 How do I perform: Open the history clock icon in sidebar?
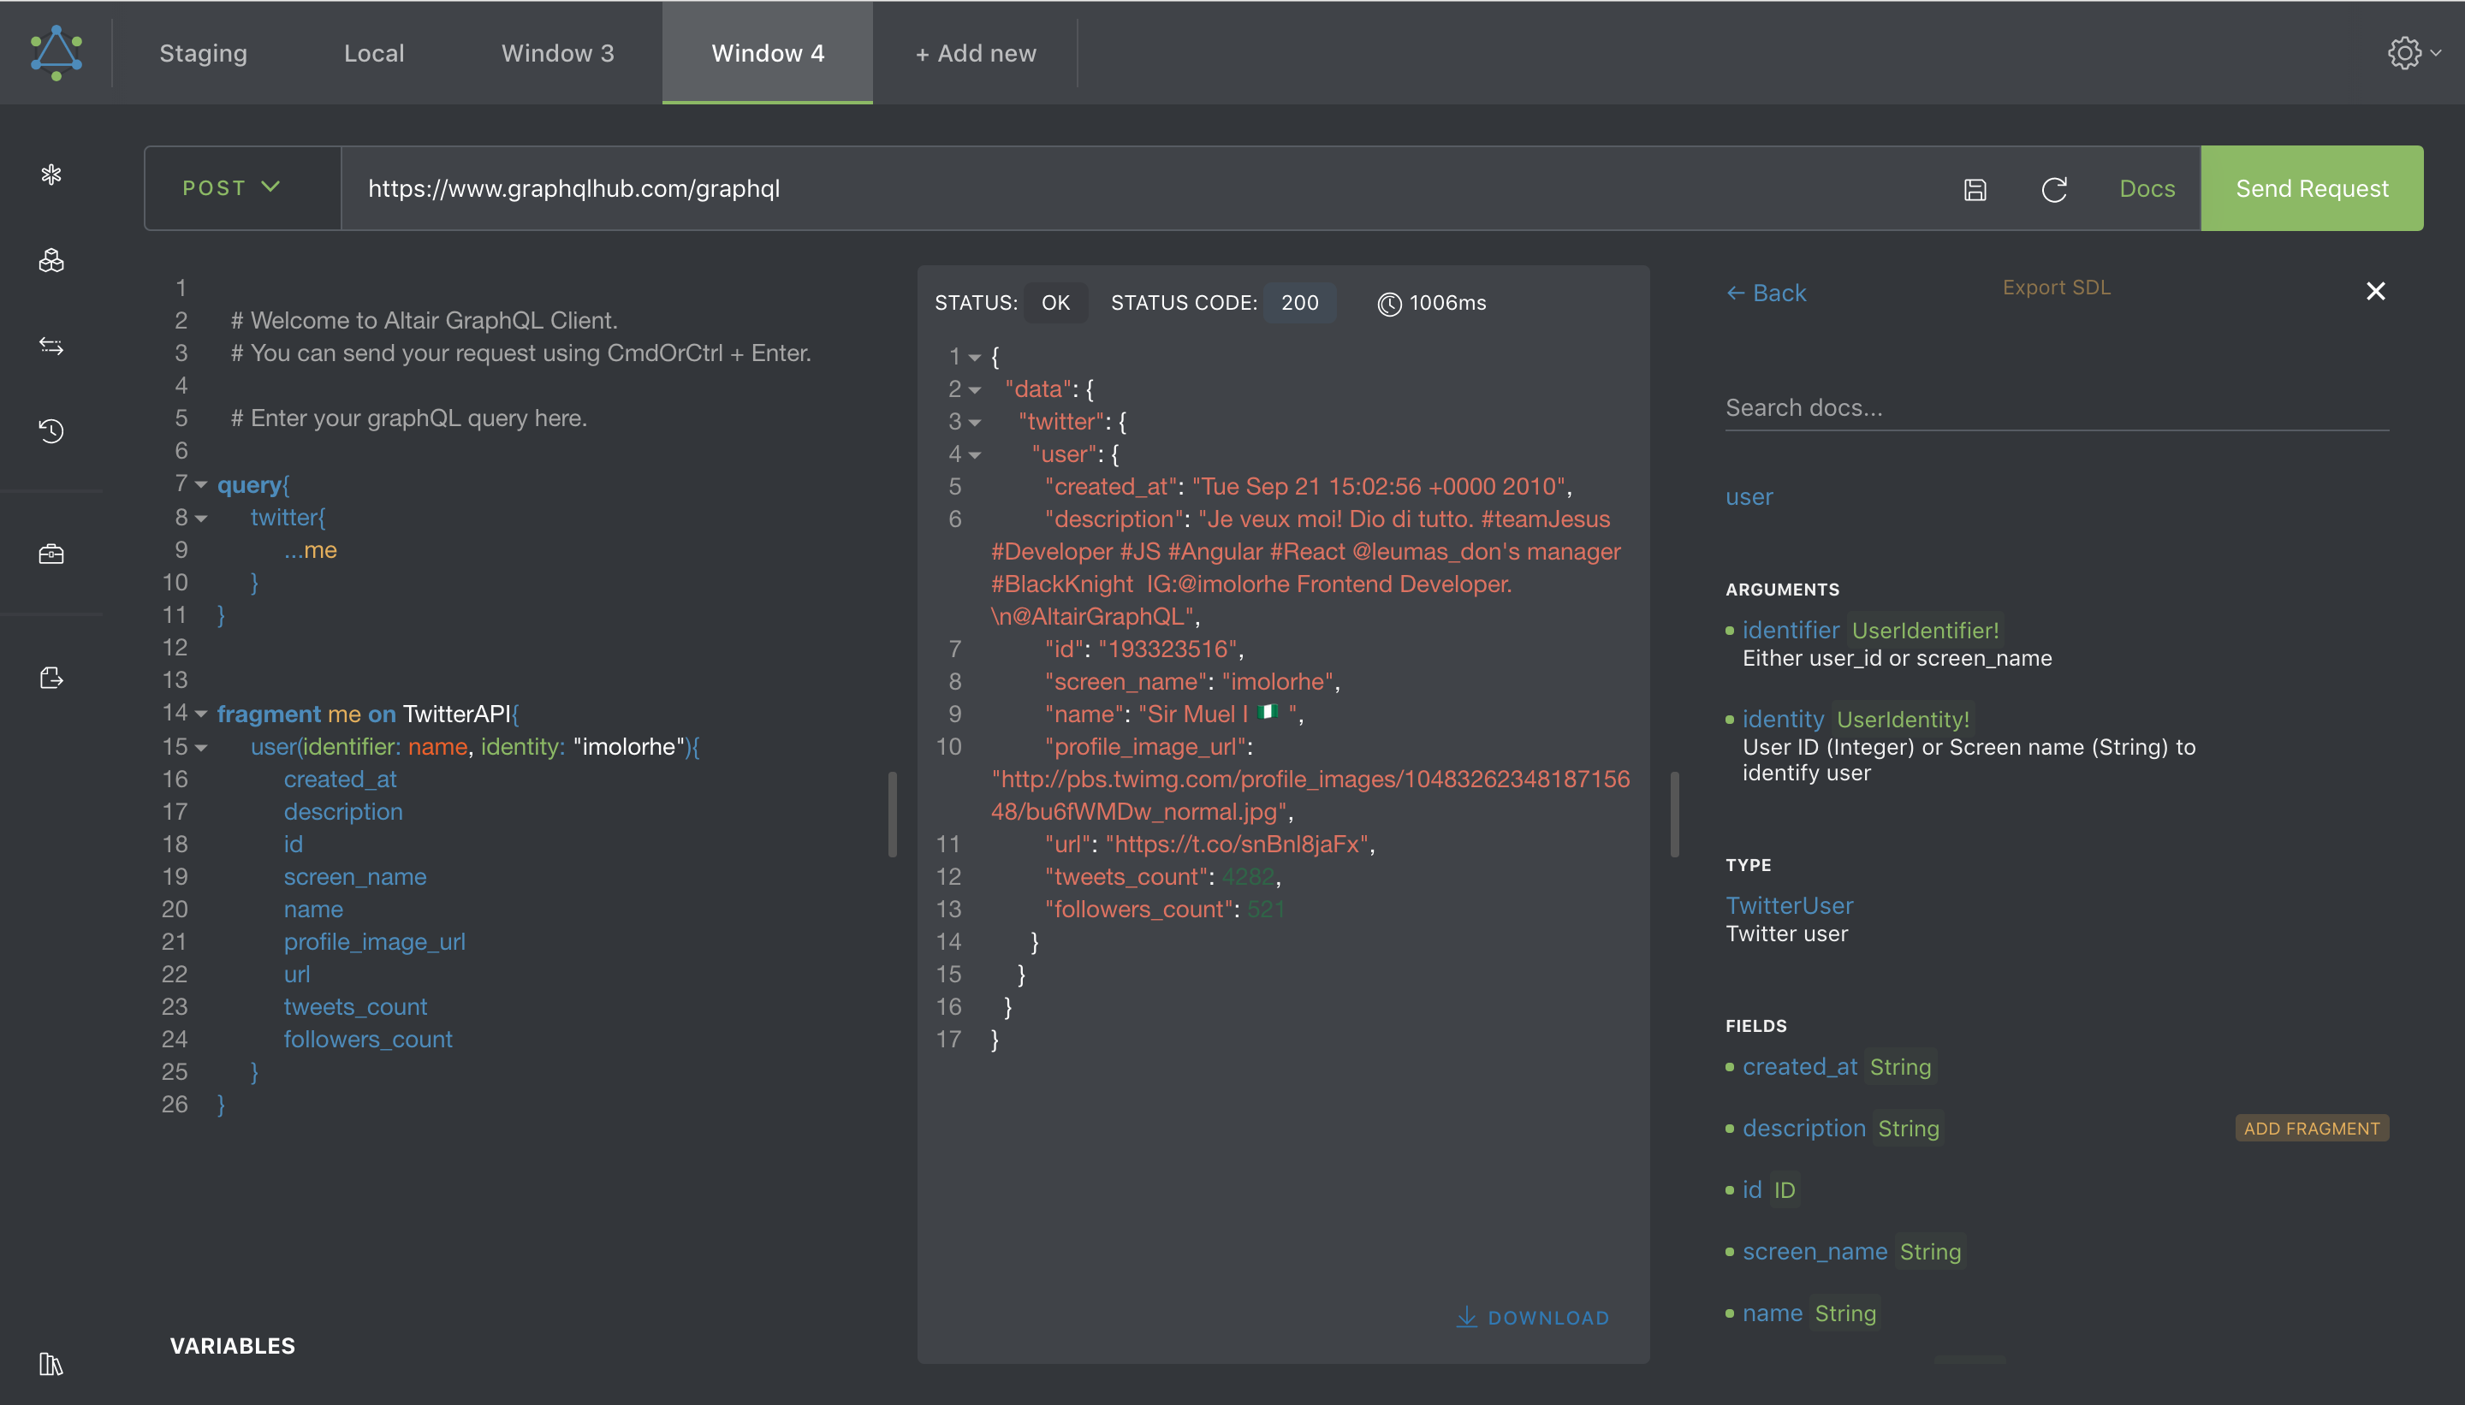click(x=51, y=430)
